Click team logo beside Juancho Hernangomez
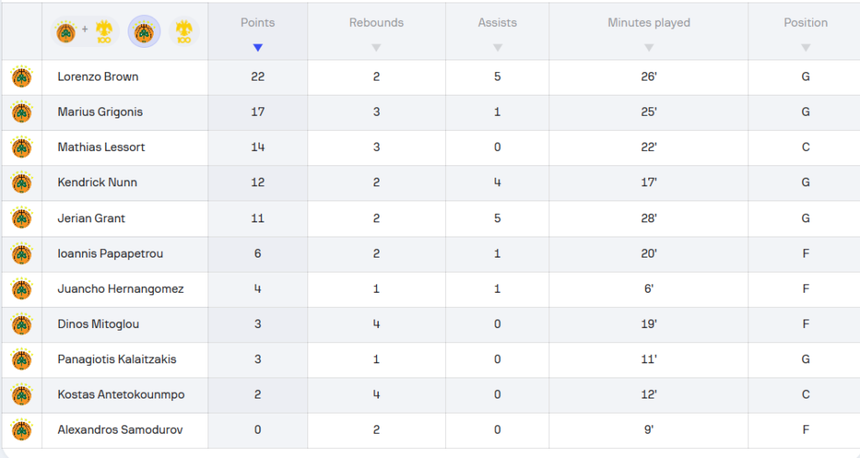 tap(21, 289)
